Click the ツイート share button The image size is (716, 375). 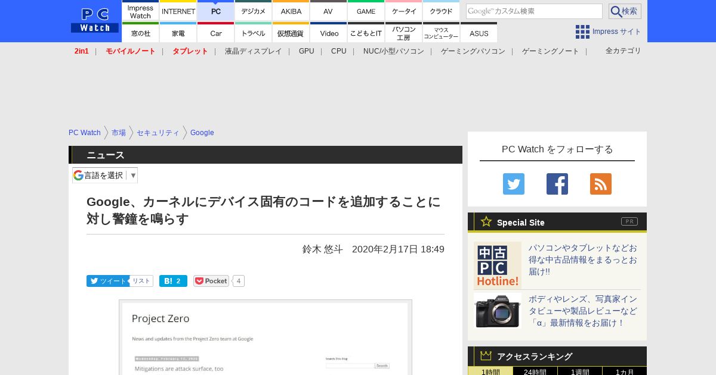click(108, 281)
